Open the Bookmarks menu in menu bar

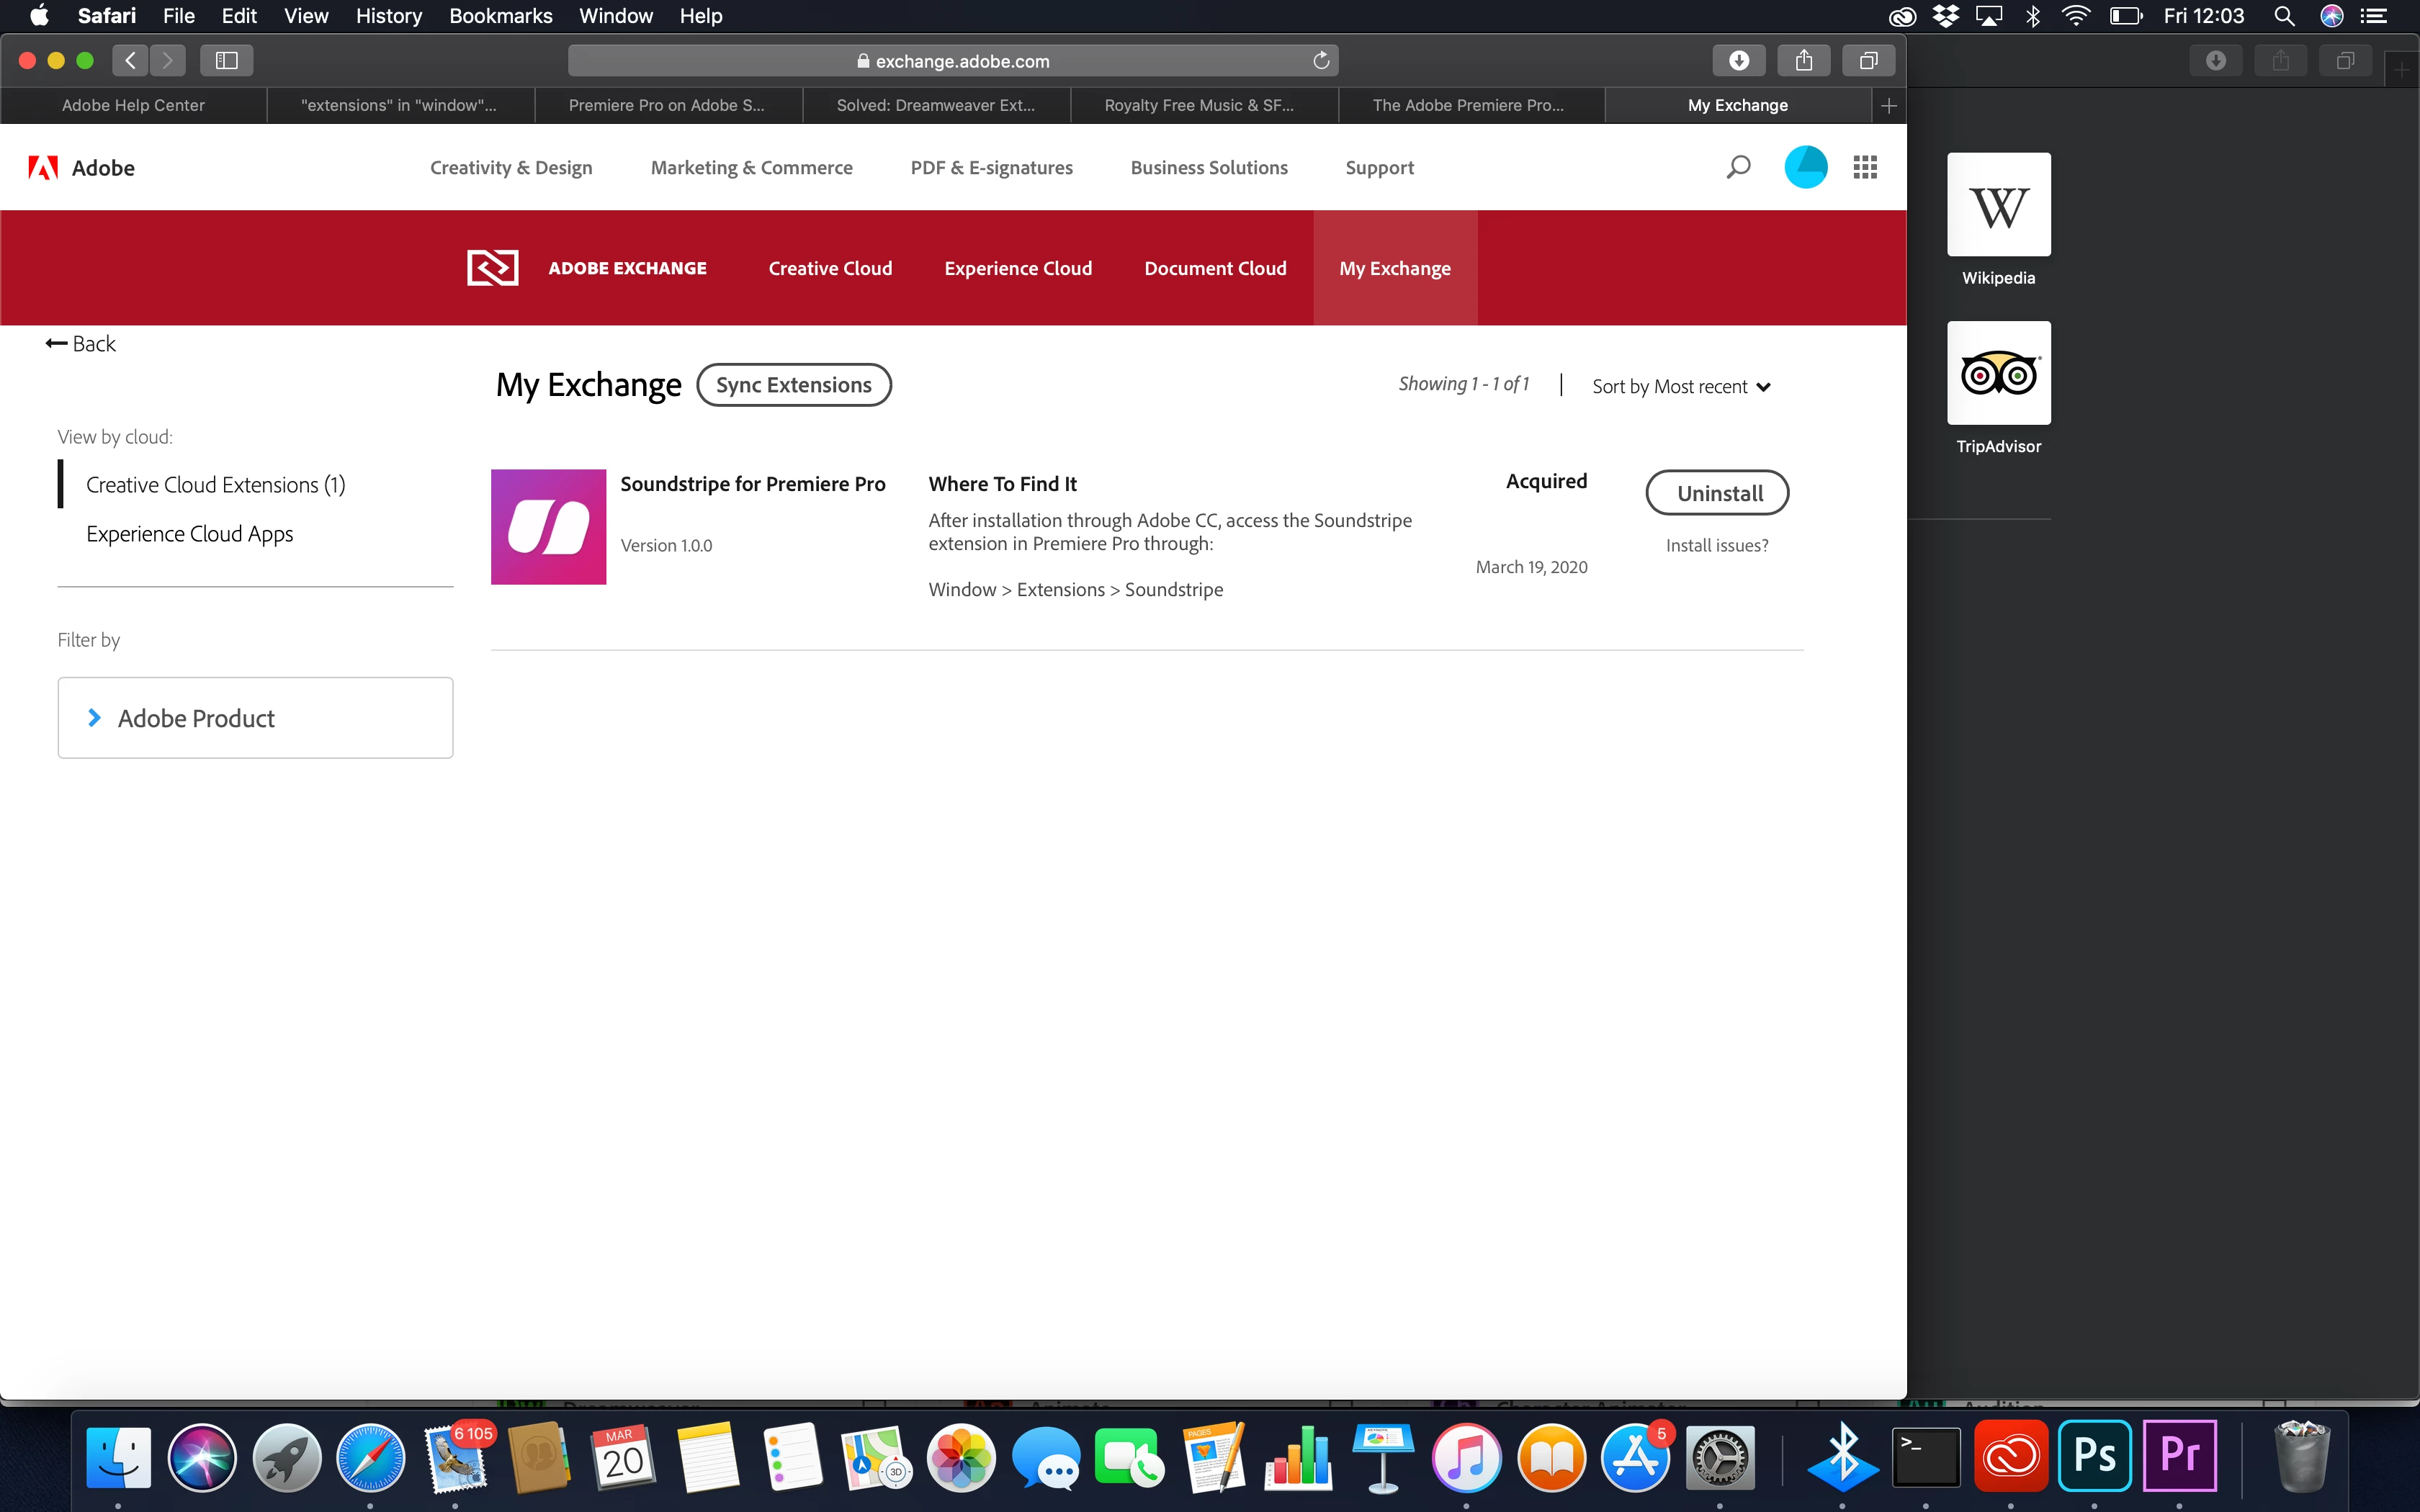pyautogui.click(x=500, y=16)
